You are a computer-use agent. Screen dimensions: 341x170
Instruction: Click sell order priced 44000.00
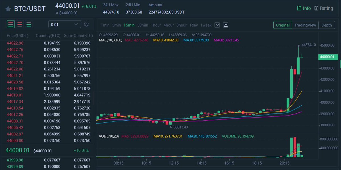48,140
